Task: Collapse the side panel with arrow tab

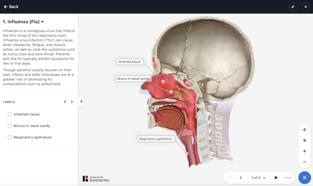Action: 81,101
